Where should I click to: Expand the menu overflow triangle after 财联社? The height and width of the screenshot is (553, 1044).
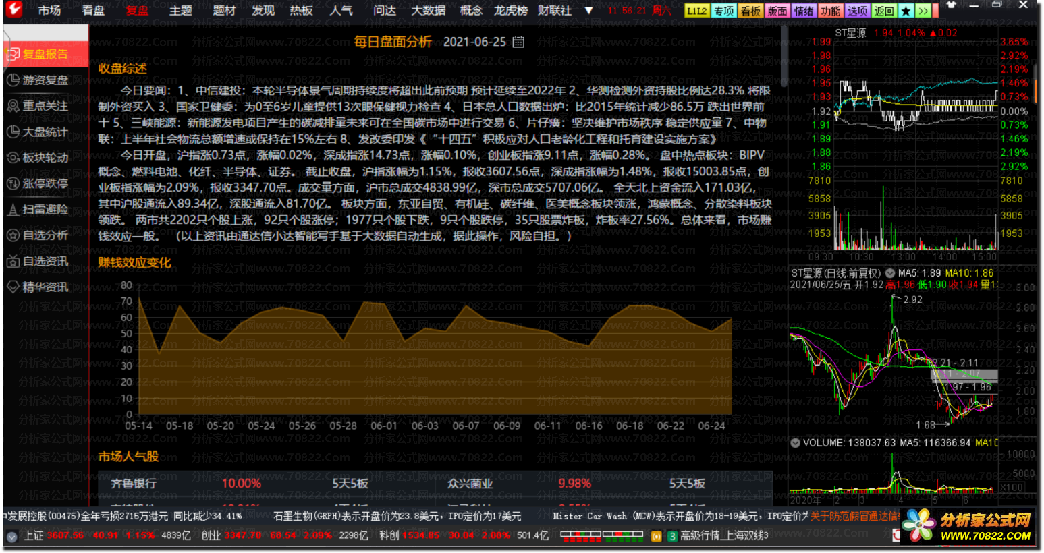click(588, 11)
